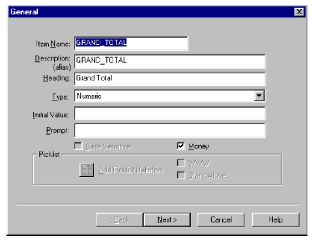Close the General dialog window
Image resolution: width=312 pixels, height=240 pixels.
299,12
